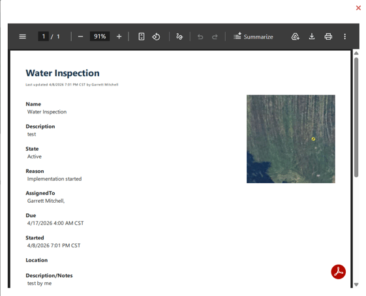Image resolution: width=366 pixels, height=296 pixels.
Task: Click the yellow marker on the map
Action: pos(313,139)
